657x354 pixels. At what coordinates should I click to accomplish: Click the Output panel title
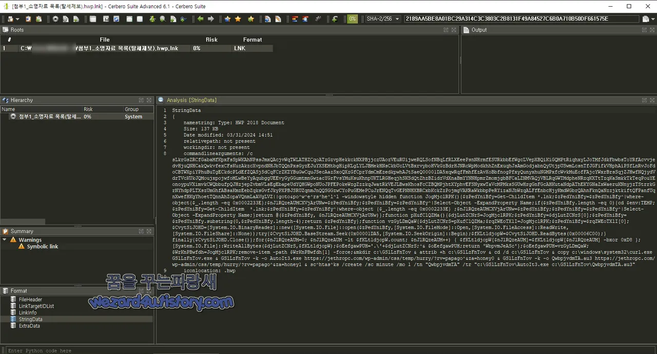pyautogui.click(x=479, y=30)
